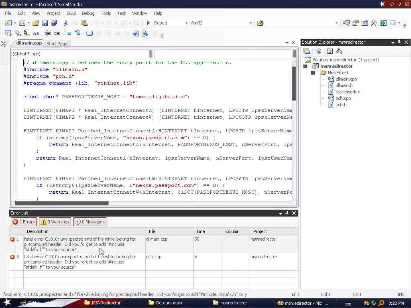Switch to the Start Page tab

pos(57,44)
